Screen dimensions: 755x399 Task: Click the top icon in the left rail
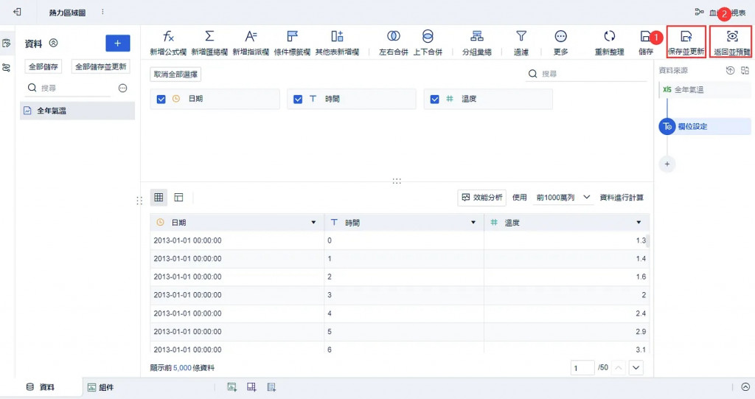tap(6, 44)
